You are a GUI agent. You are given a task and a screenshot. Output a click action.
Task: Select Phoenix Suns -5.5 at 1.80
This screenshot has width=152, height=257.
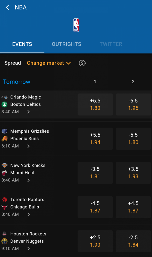tap(133, 139)
